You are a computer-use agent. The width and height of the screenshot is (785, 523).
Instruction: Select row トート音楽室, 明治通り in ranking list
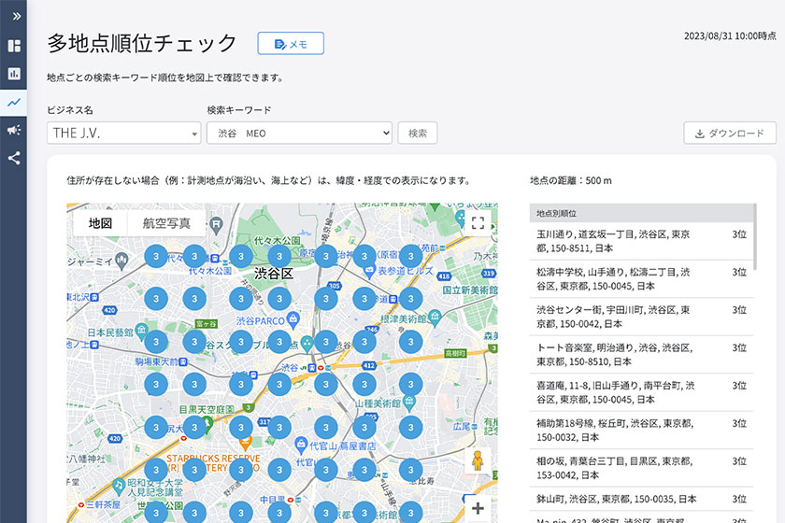tap(641, 354)
